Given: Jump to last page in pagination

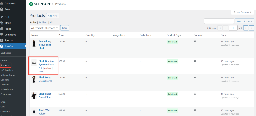Looking at the screenshot, I should (252, 28).
